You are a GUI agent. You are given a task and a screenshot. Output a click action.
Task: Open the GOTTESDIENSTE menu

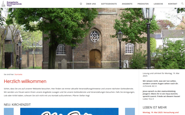[x=109, y=4]
